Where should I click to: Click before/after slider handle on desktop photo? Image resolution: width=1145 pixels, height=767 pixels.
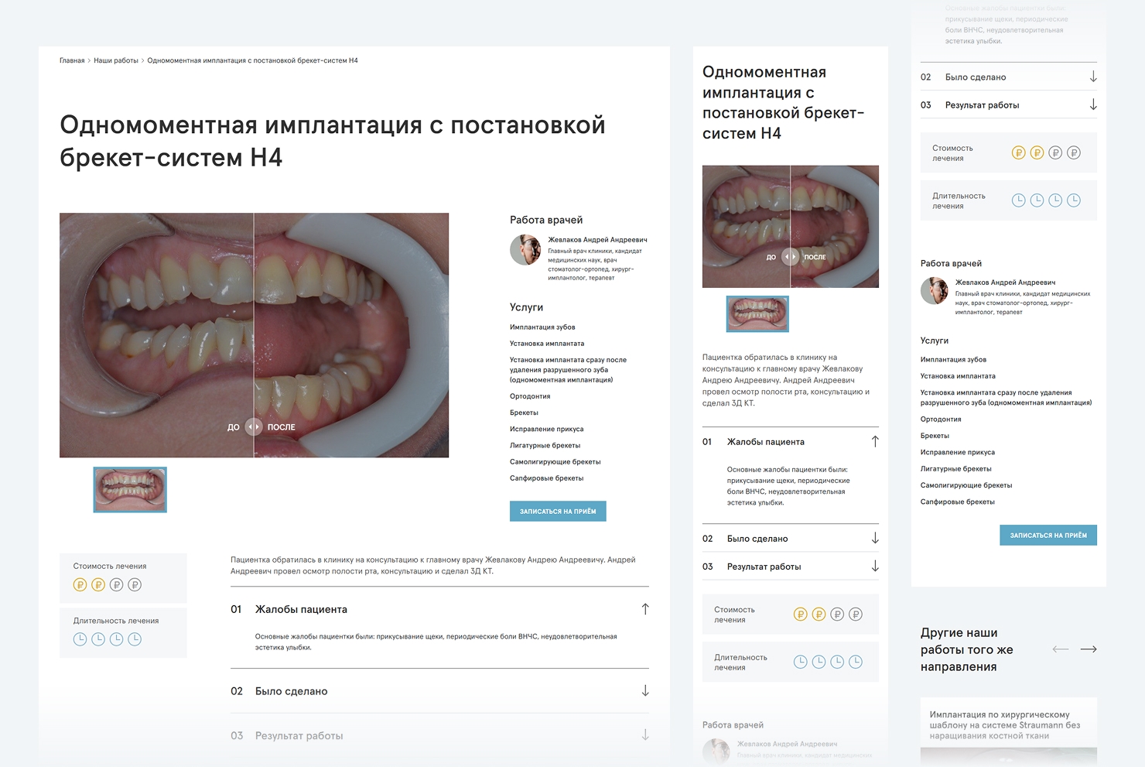coord(254,426)
